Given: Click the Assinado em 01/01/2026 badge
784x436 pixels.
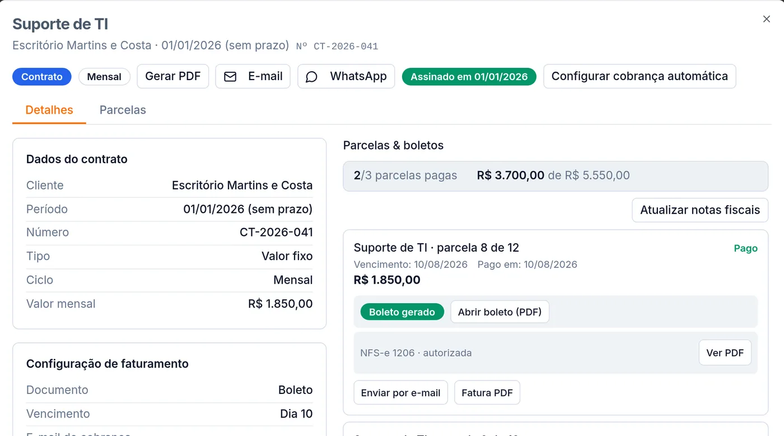Looking at the screenshot, I should pyautogui.click(x=469, y=77).
